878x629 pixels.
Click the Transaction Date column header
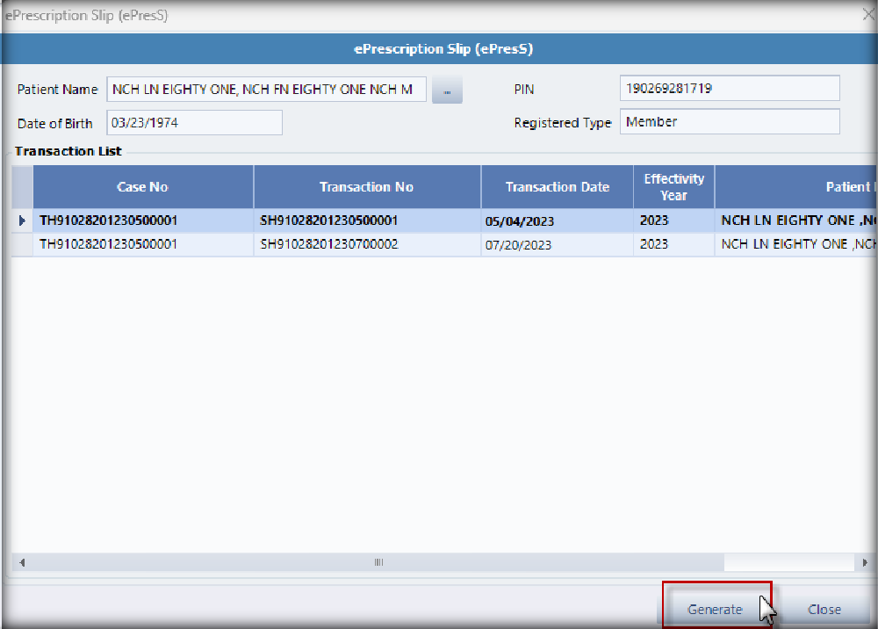557,187
